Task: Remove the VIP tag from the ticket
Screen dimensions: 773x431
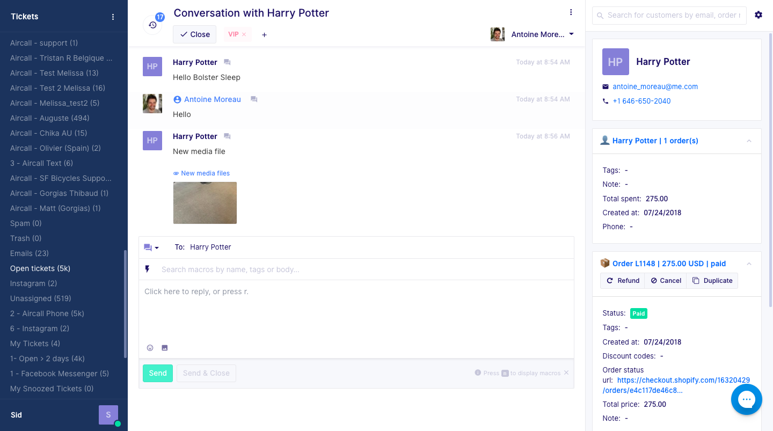Action: pyautogui.click(x=244, y=34)
